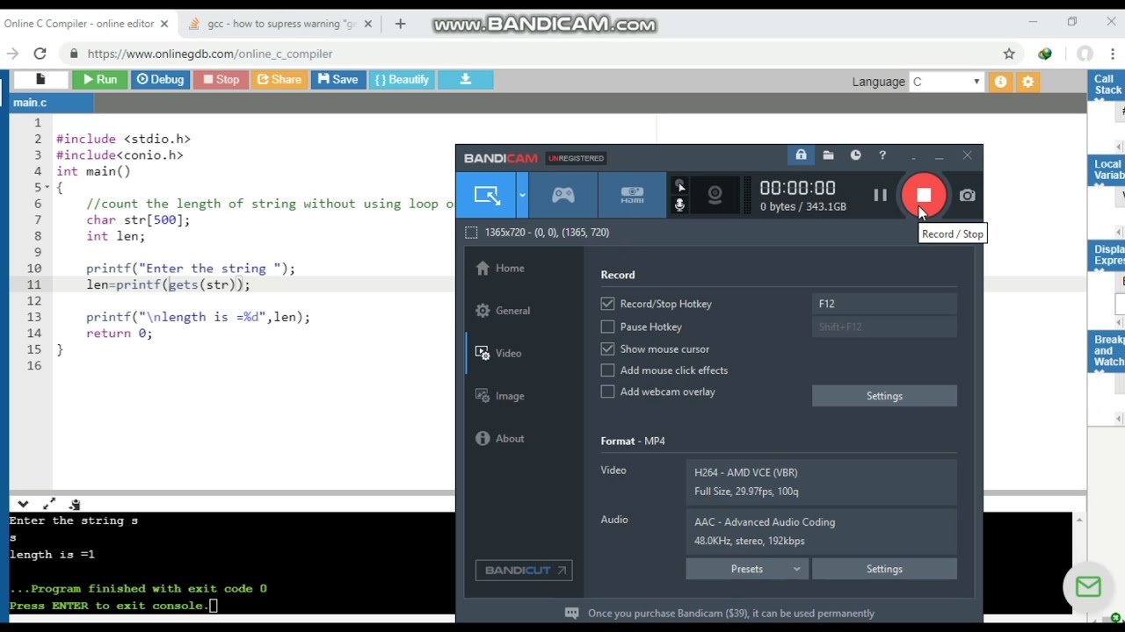Enable Add mouse click effects

pyautogui.click(x=607, y=370)
